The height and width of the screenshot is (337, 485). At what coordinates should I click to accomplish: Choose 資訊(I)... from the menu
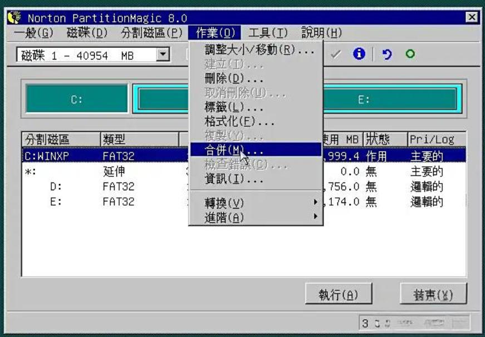(256, 179)
